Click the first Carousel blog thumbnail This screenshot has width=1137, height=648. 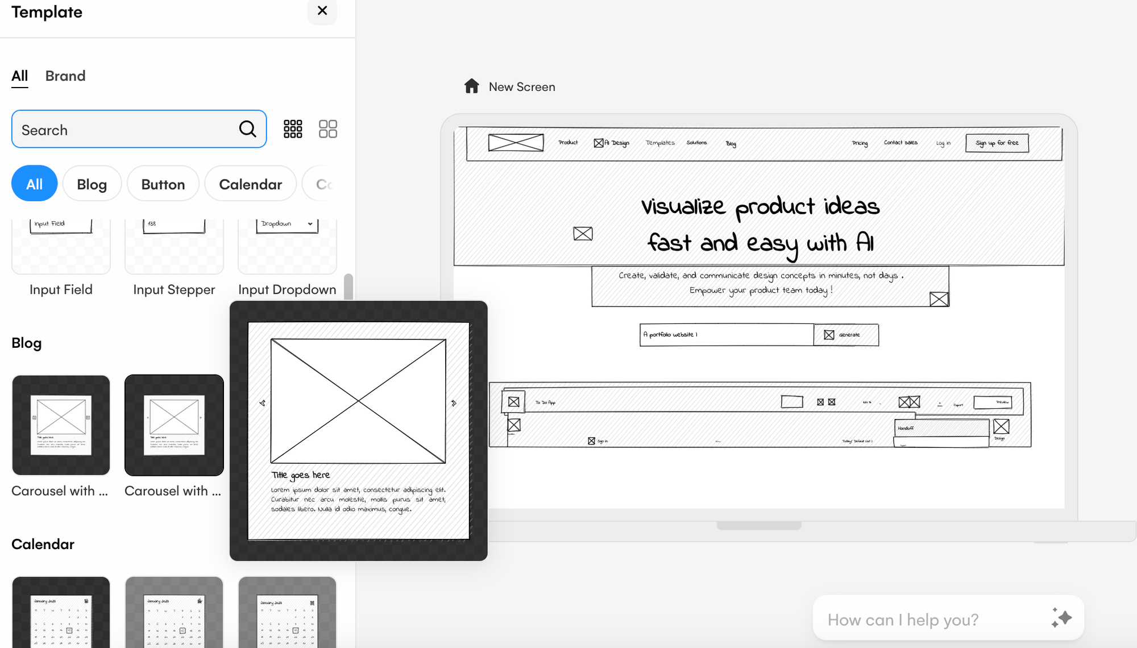(61, 425)
